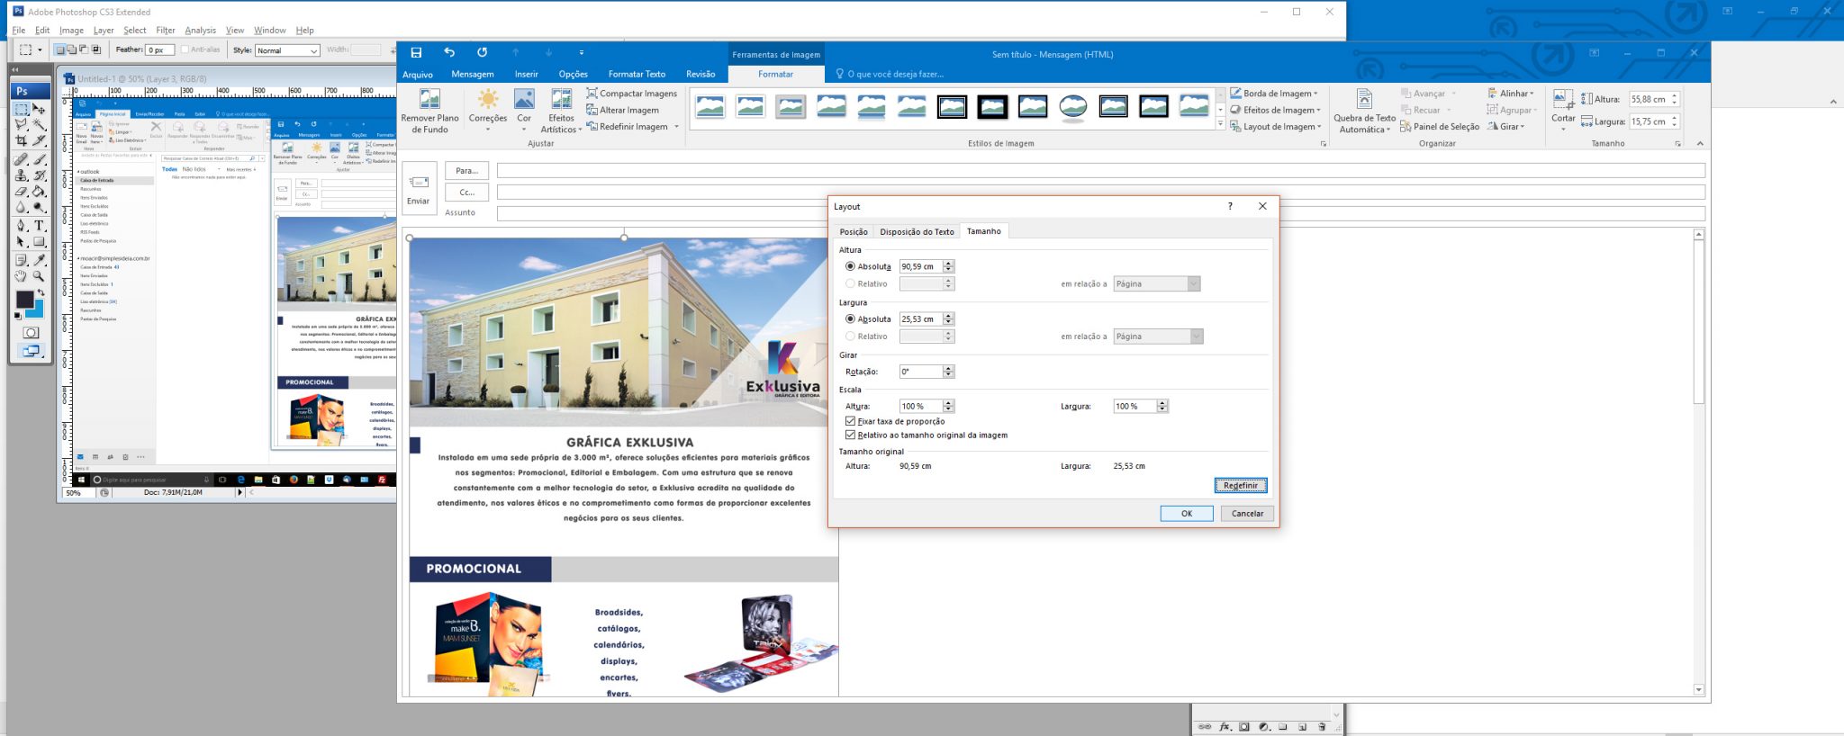Click the Rotação value field
This screenshot has width=1844, height=736.
click(921, 372)
